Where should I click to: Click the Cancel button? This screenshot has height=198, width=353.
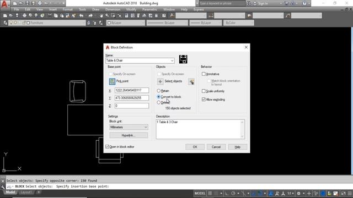[216, 147]
